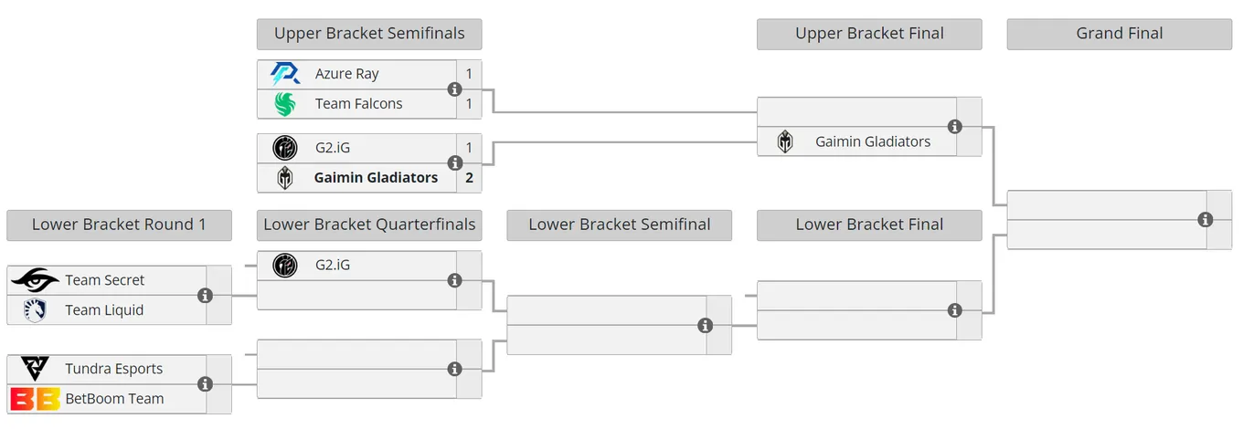Viewport: 1243px width, 429px height.
Task: Open the Upper Bracket Final match info icon
Action: click(954, 127)
